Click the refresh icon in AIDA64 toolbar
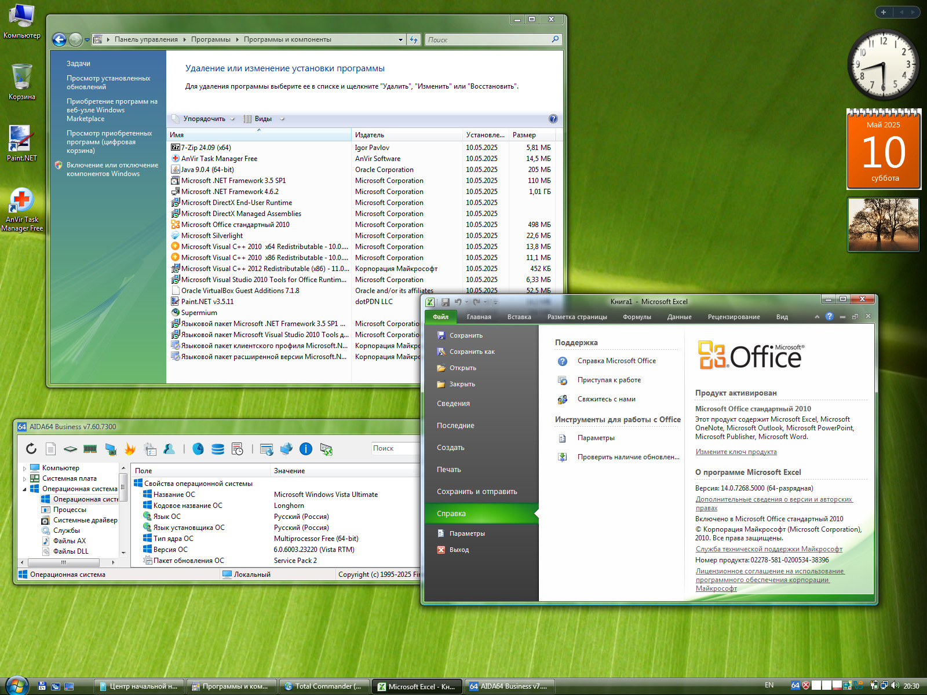 coord(31,449)
